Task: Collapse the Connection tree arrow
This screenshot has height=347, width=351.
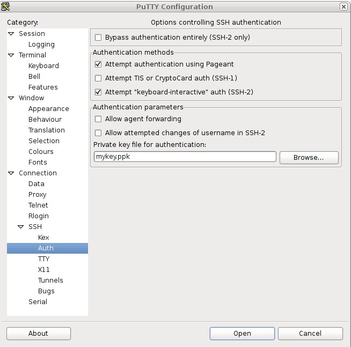Action: (x=11, y=173)
